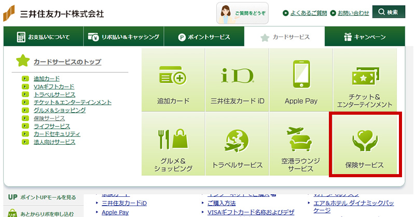Open the よくあるご質問 link
This screenshot has height=217, width=415.
click(x=308, y=13)
